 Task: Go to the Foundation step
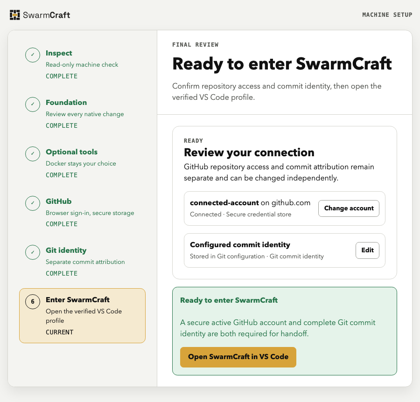66,103
